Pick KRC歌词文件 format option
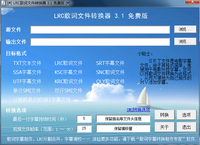 pyautogui.click(x=68, y=82)
